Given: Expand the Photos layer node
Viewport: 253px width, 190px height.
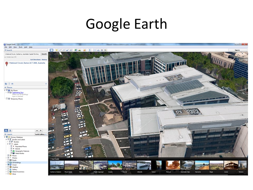Looking at the screenshot, I should pos(6,158).
